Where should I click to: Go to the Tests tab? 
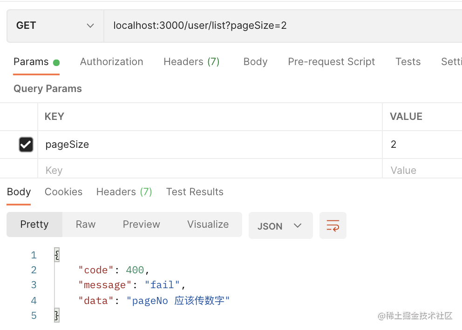pyautogui.click(x=408, y=62)
